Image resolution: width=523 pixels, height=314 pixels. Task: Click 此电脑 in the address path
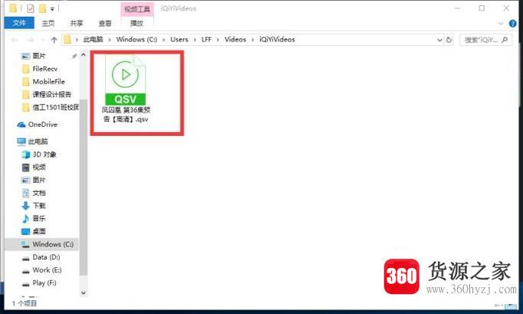tap(93, 39)
